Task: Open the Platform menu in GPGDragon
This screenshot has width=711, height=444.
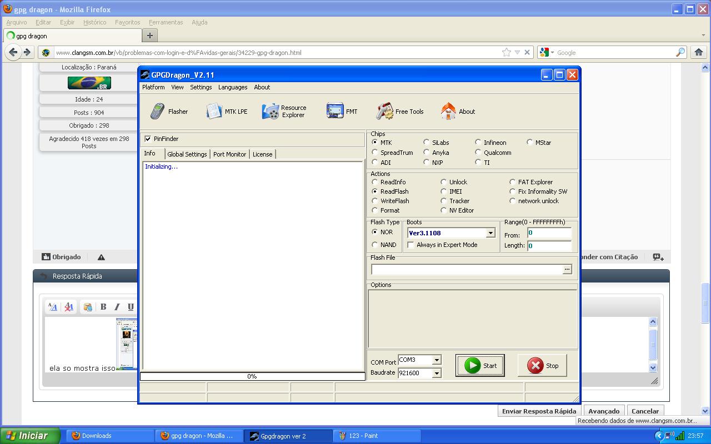Action: pos(153,87)
